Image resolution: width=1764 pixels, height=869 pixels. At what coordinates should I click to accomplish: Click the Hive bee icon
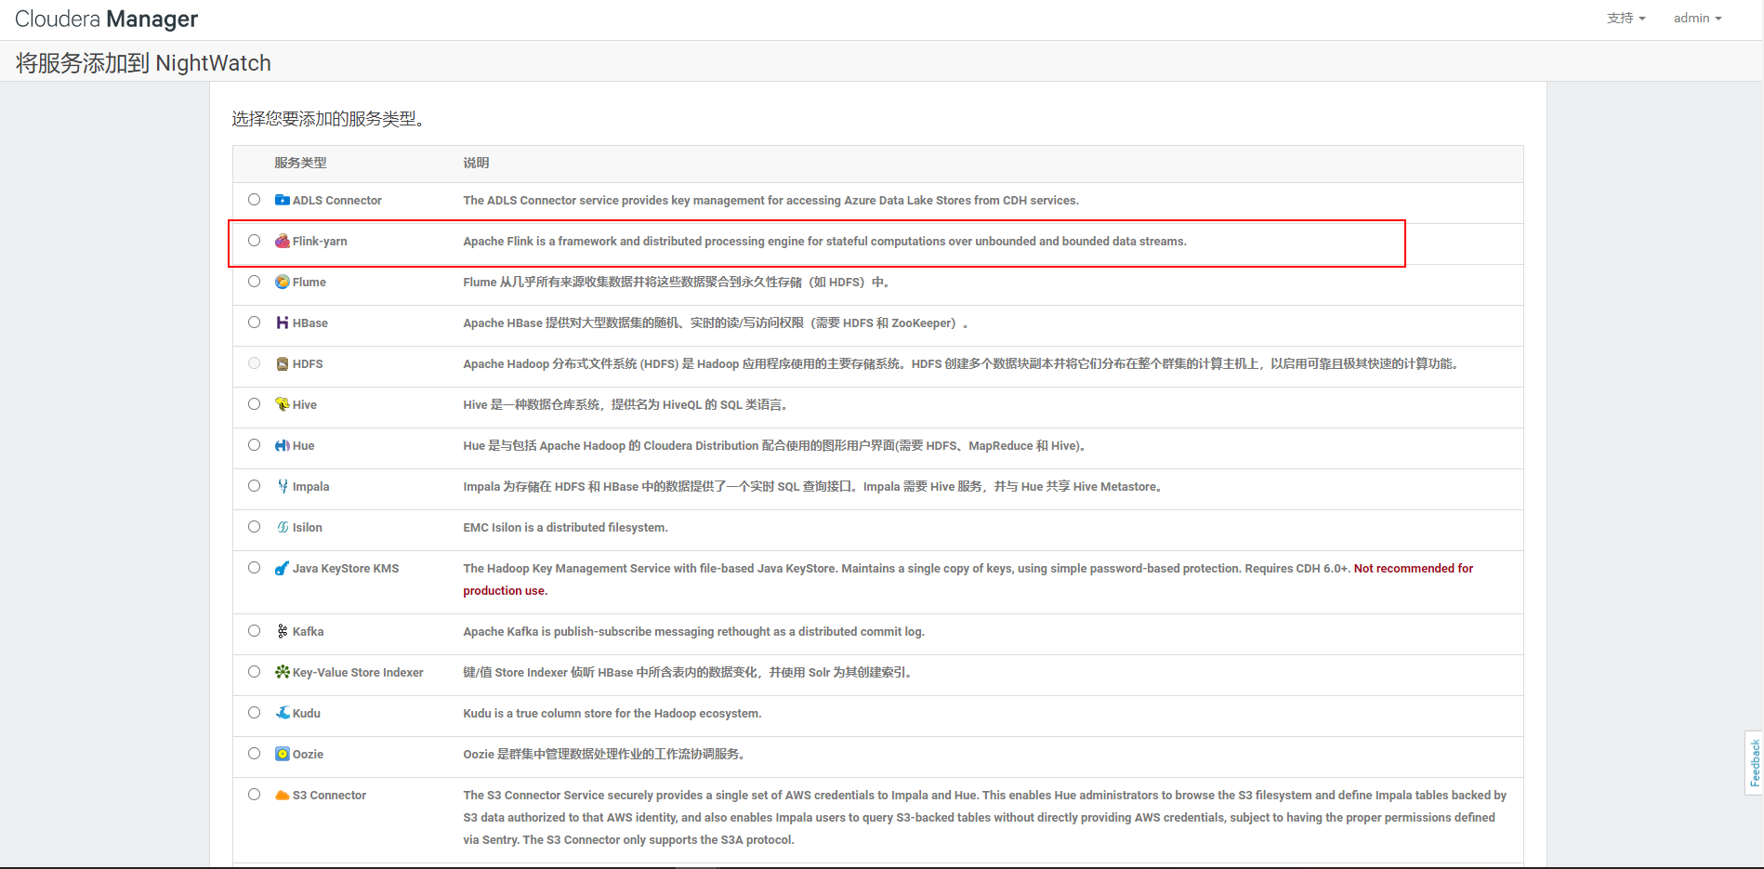(283, 404)
